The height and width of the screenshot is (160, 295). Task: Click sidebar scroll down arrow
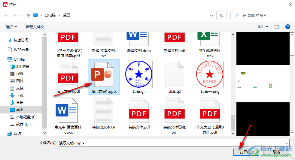point(44,133)
